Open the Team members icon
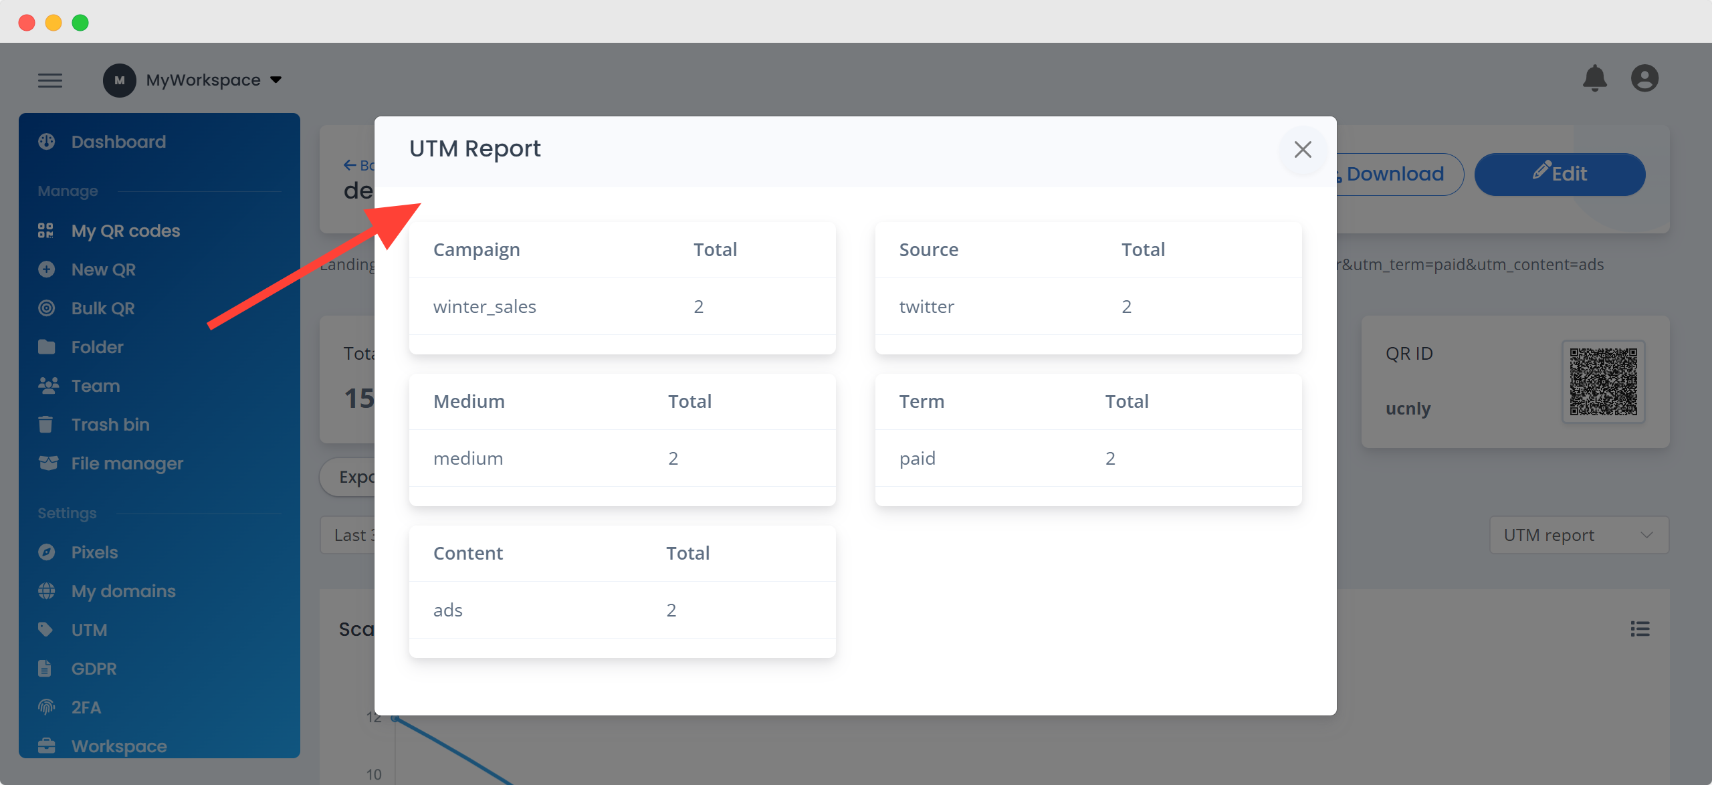Viewport: 1712px width, 785px height. 46,385
